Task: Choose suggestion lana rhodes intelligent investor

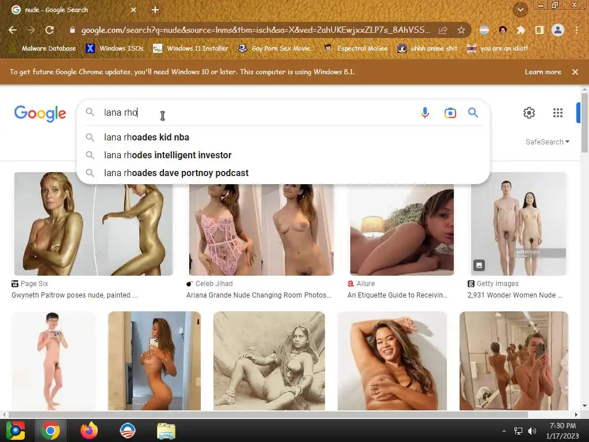Action: click(283, 155)
